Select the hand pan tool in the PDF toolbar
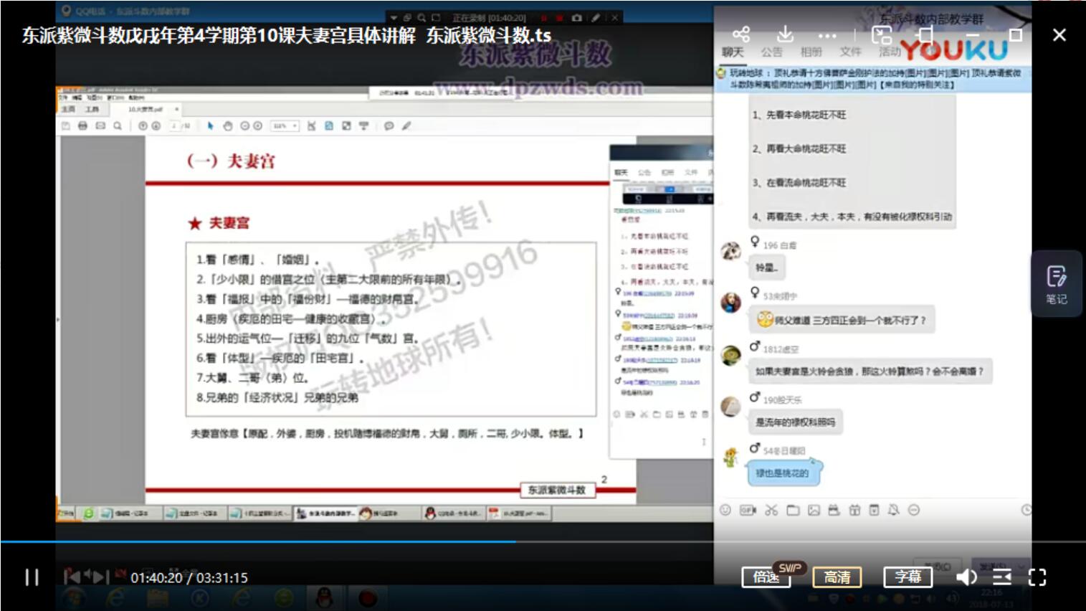 228,125
